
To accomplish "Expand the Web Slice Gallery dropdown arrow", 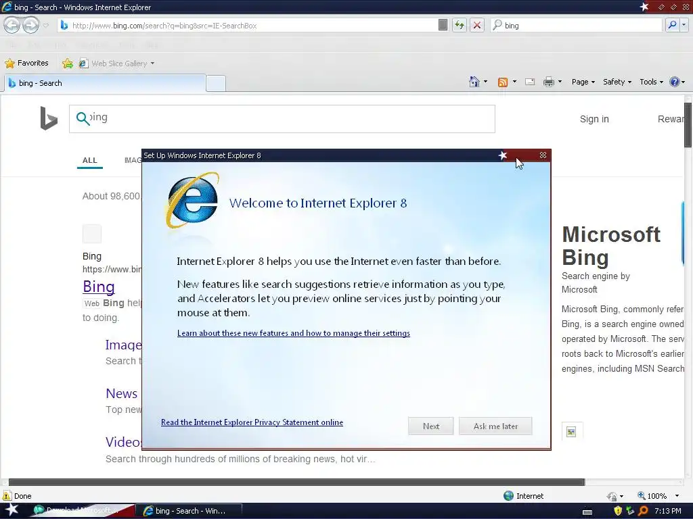I will click(x=152, y=64).
